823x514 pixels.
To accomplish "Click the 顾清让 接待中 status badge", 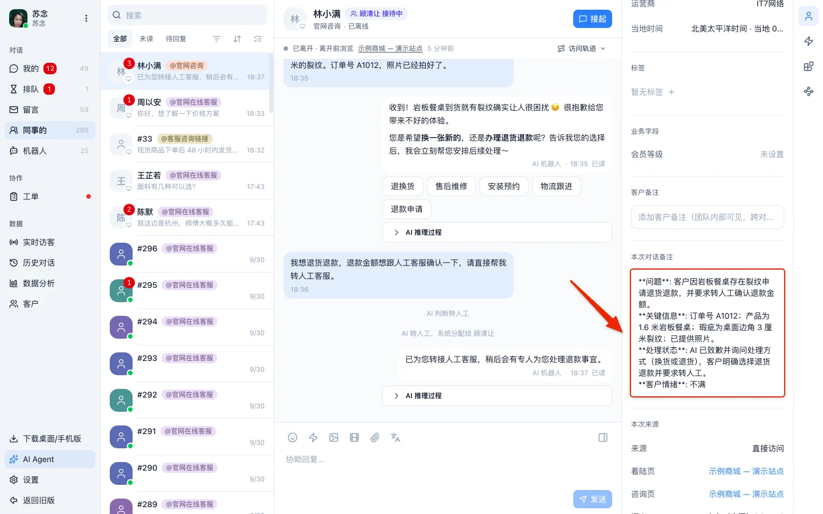I will (x=377, y=14).
